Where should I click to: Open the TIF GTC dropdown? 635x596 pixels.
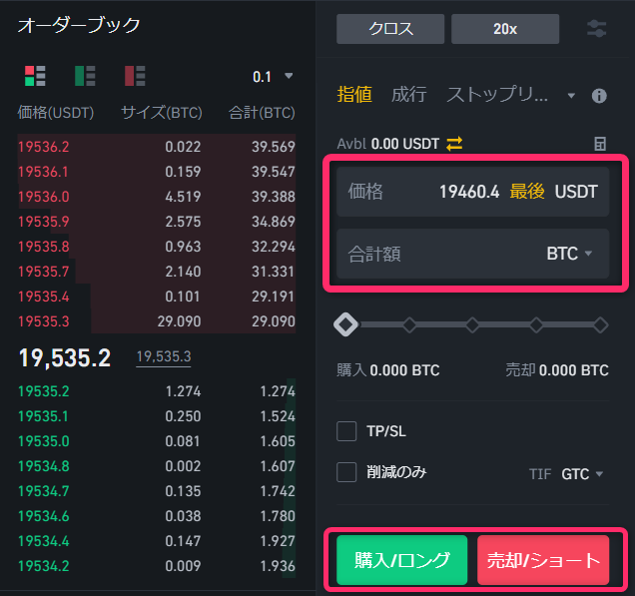[582, 473]
